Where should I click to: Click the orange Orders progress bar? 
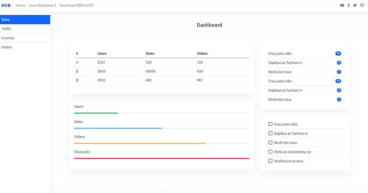(140, 143)
